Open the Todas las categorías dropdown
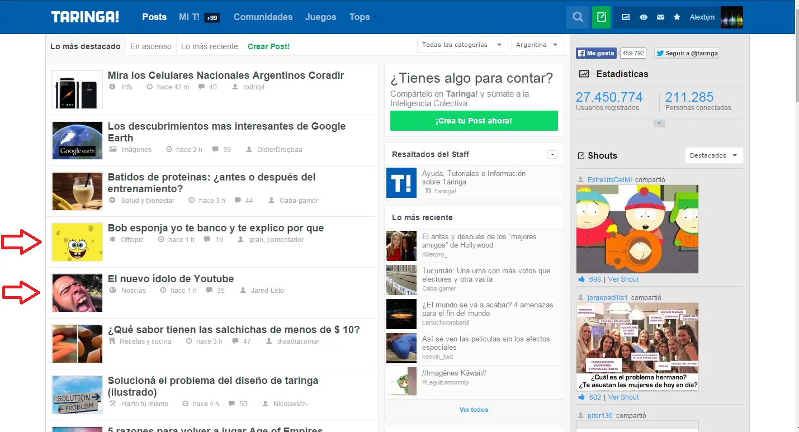 (x=462, y=45)
